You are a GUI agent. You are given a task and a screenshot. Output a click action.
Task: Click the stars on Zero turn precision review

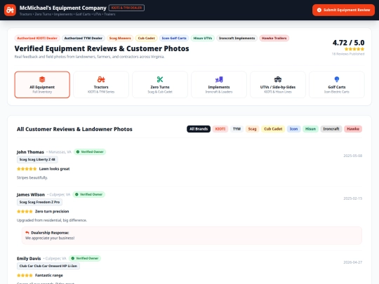(x=25, y=211)
